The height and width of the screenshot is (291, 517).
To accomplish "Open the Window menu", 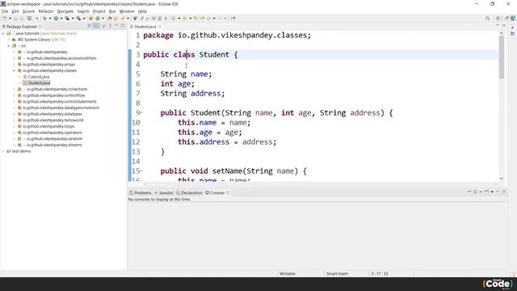I will [x=127, y=11].
